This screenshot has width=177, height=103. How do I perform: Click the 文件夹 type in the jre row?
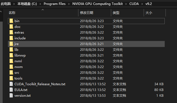(x=118, y=44)
